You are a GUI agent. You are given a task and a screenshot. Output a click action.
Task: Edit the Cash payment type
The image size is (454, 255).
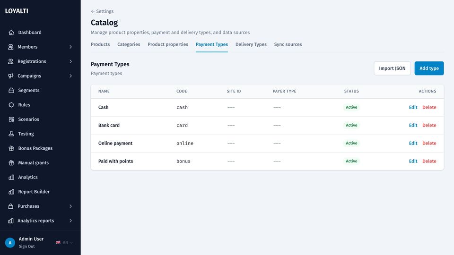click(413, 107)
